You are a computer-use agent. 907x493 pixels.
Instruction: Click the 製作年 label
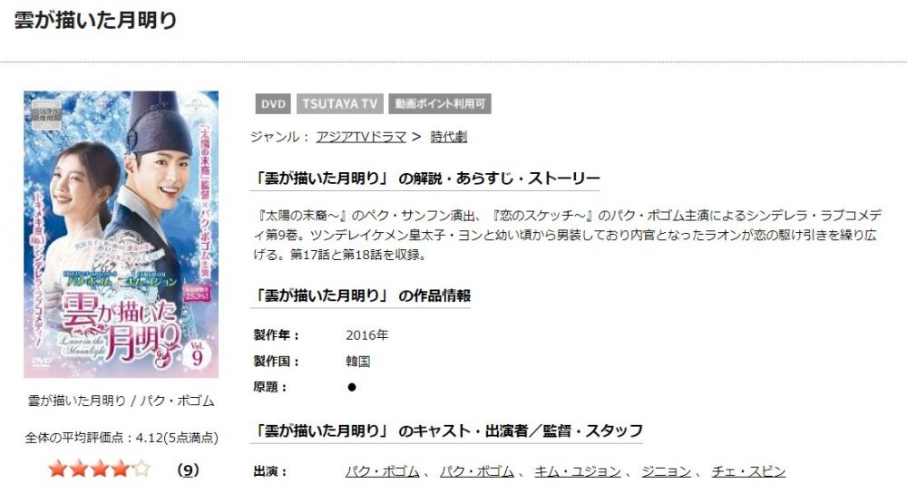click(x=277, y=335)
